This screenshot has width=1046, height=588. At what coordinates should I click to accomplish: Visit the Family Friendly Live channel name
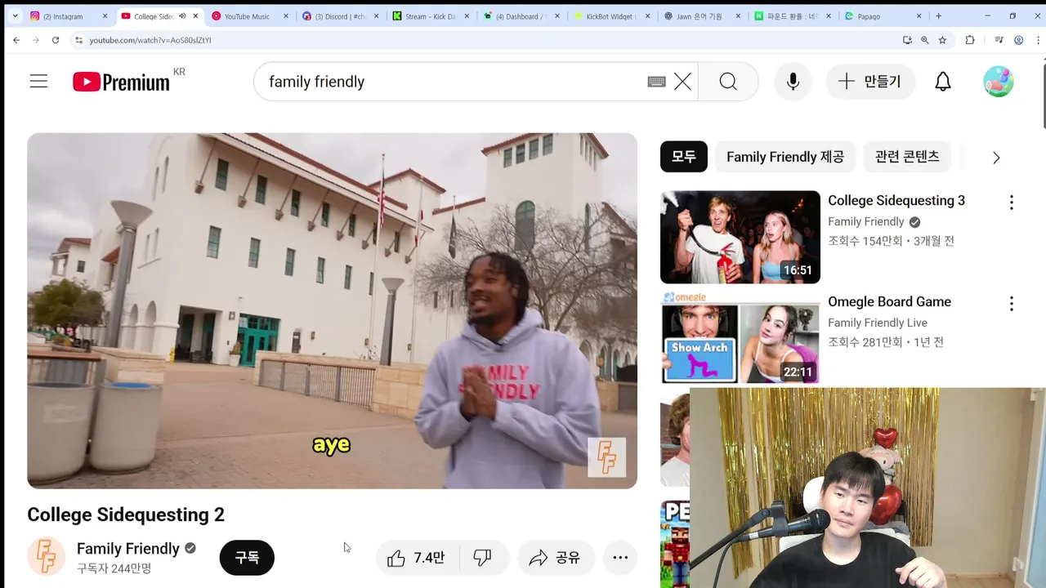tap(878, 323)
